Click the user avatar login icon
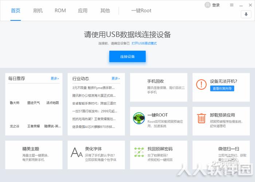The height and width of the screenshot is (182, 255). (x=208, y=5)
